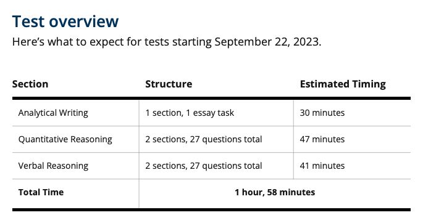The image size is (444, 223).
Task: Select the September 22, 2023 sentence
Action: click(x=167, y=42)
